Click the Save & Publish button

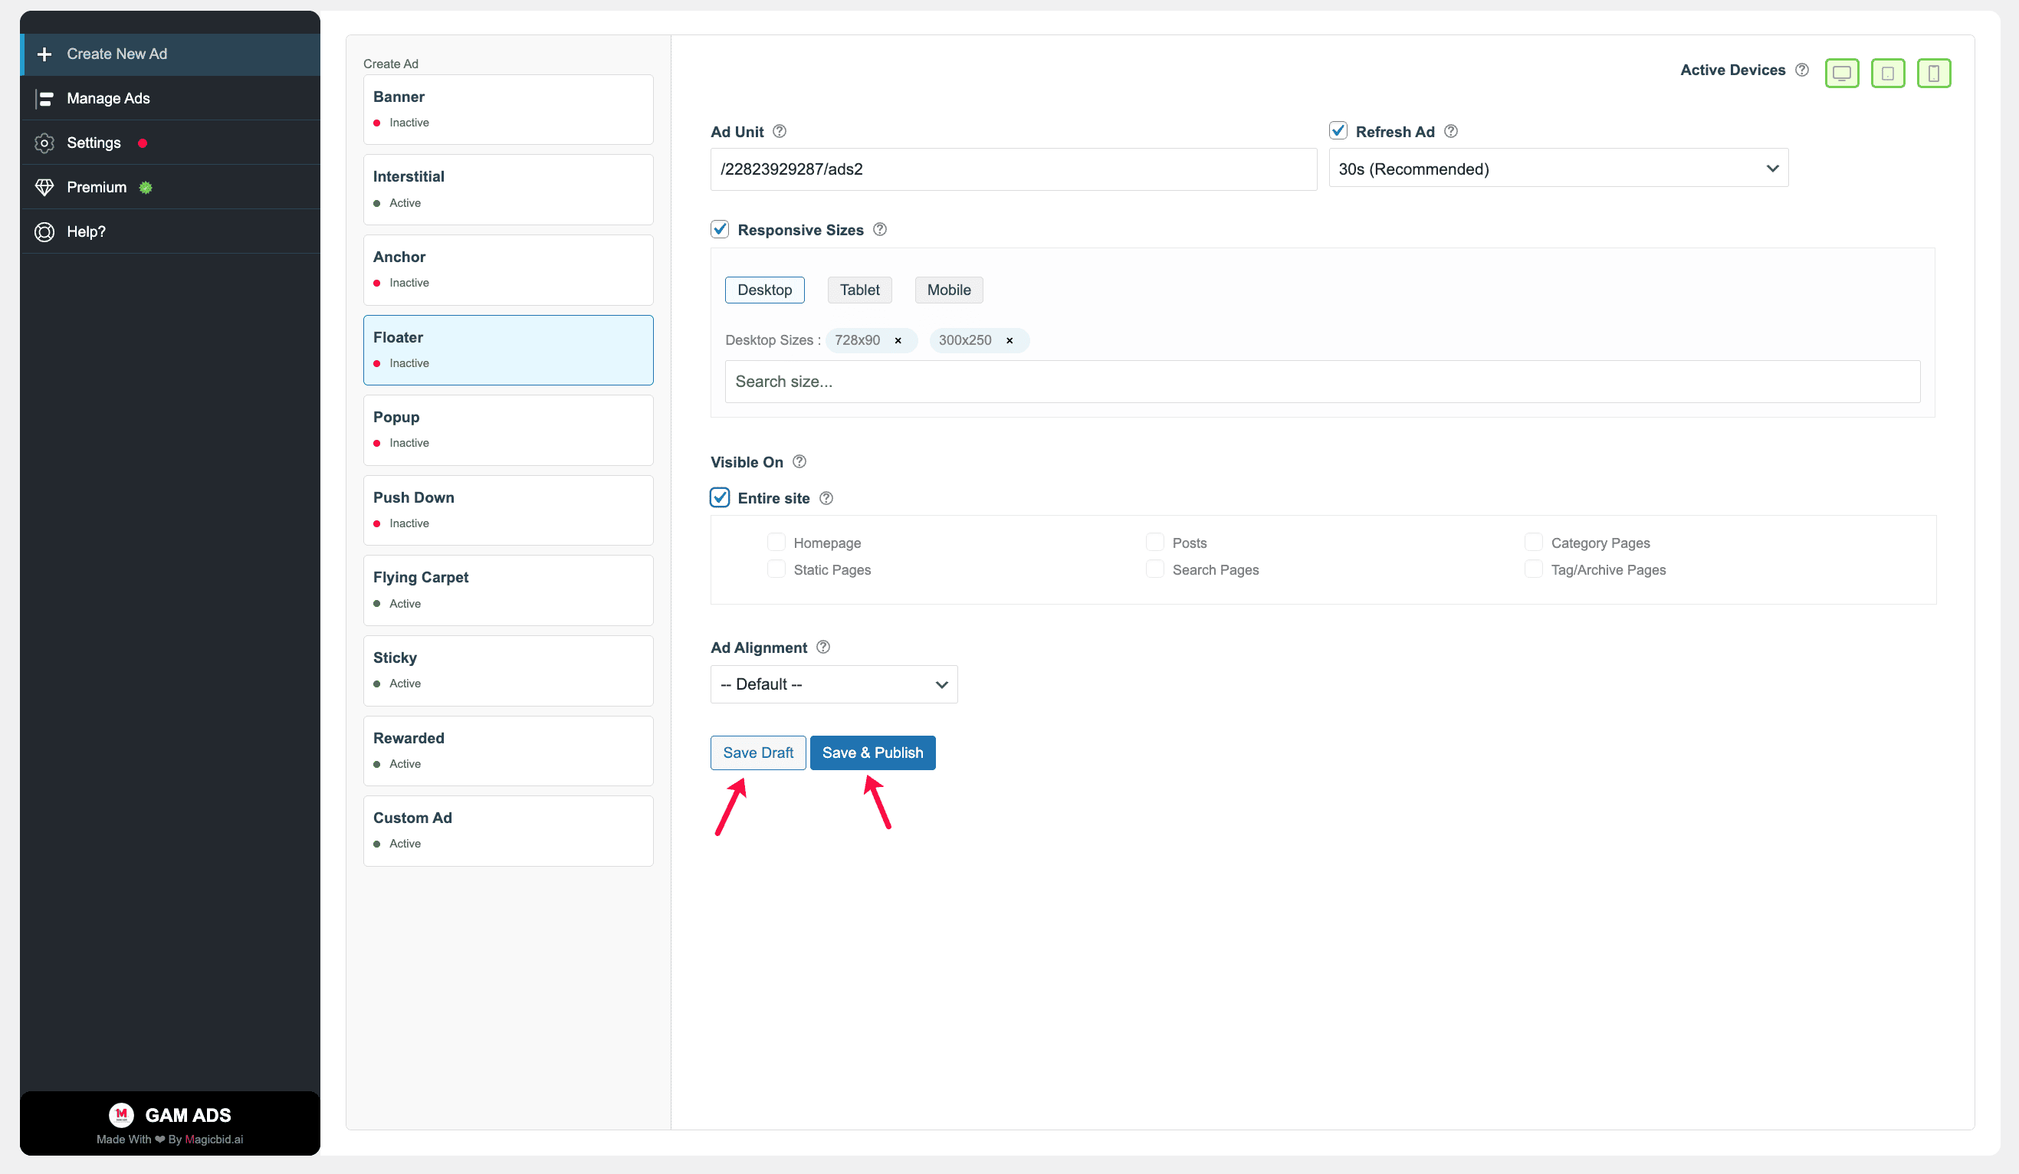(872, 753)
